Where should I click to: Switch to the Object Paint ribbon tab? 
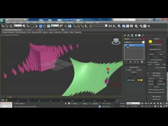[x=52, y=30]
